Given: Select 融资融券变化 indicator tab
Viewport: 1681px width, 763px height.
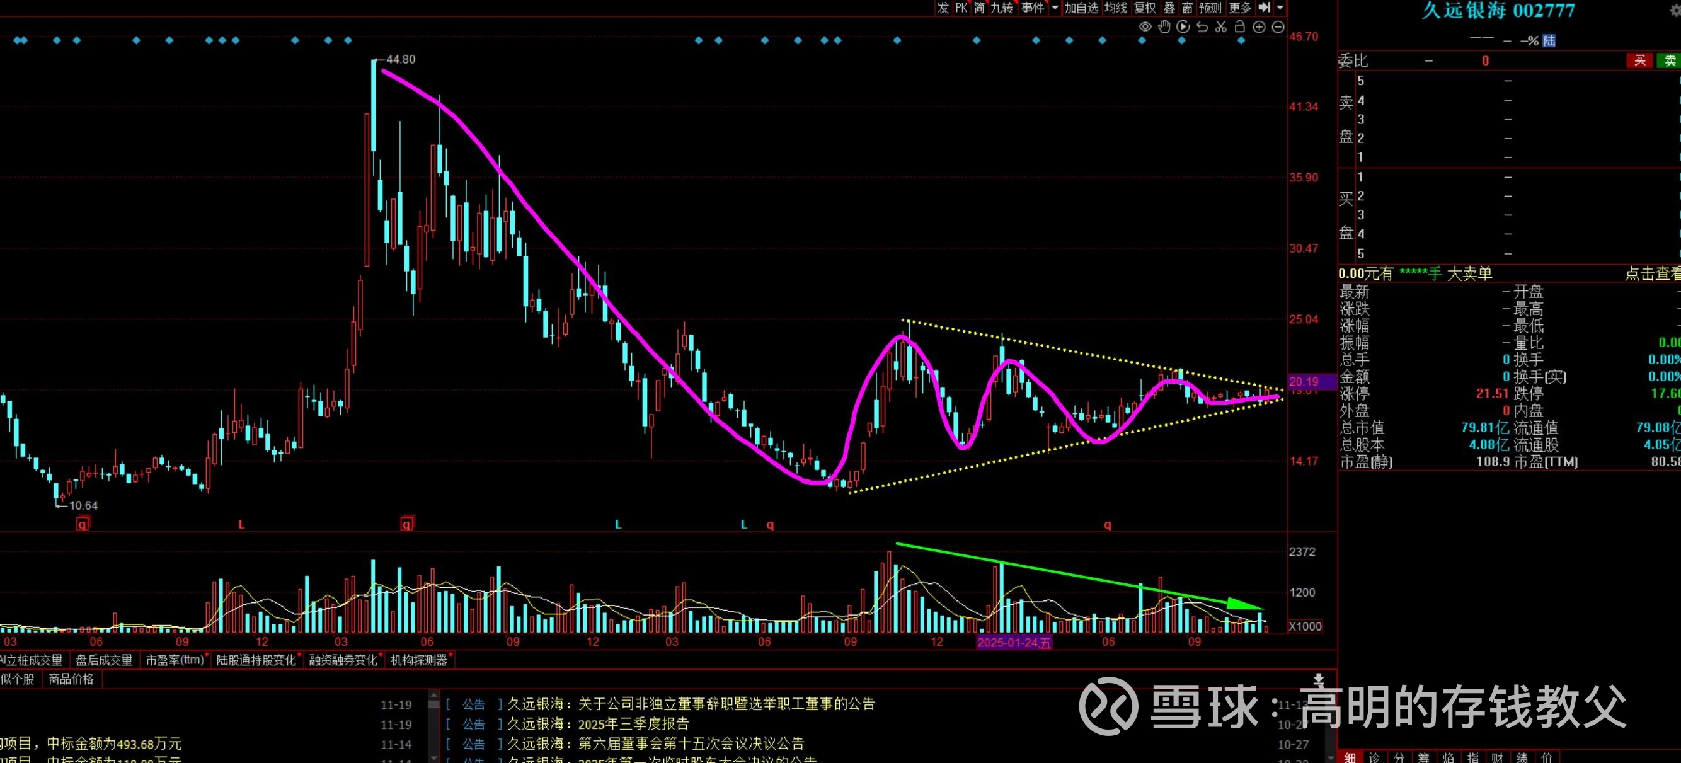Looking at the screenshot, I should (x=343, y=660).
